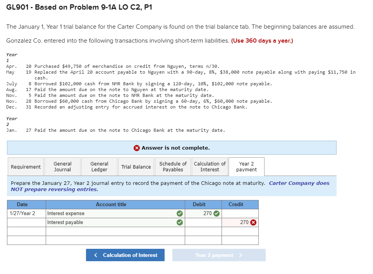Click the empty debit cell for Interest payable row
The width and height of the screenshot is (373, 274).
(x=203, y=222)
